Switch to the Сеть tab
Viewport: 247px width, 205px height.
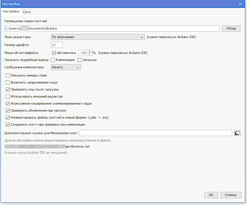tap(27, 12)
